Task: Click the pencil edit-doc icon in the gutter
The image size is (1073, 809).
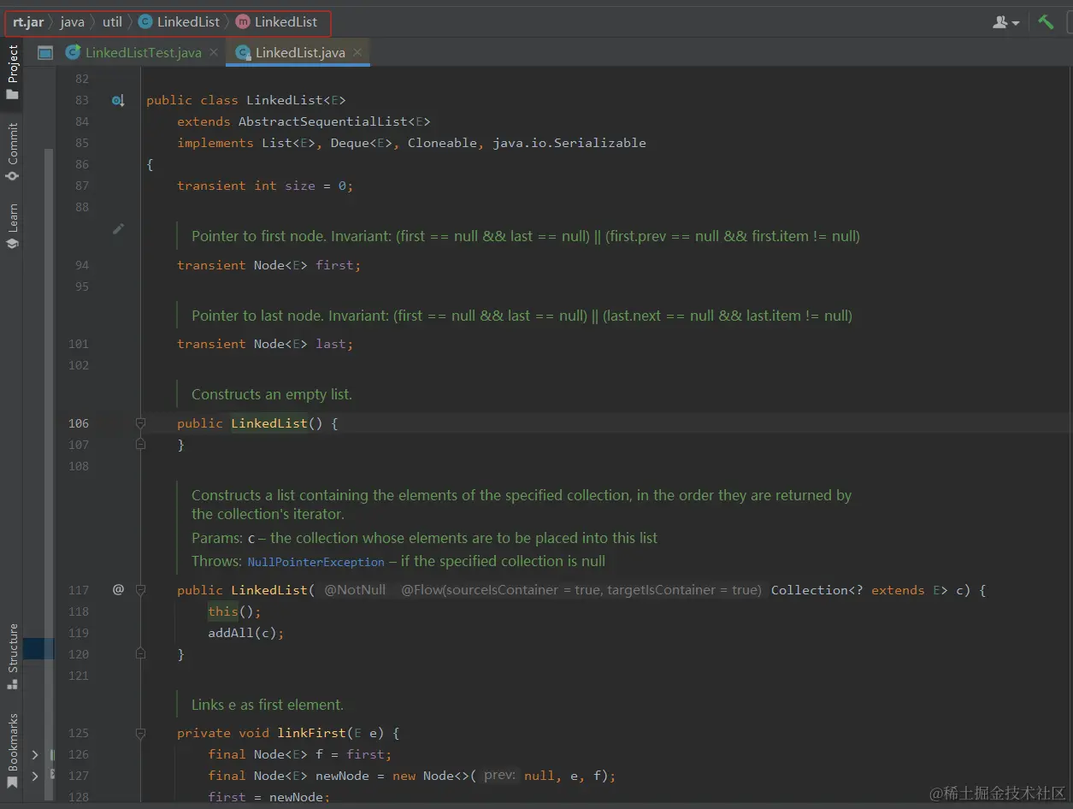Action: [118, 229]
